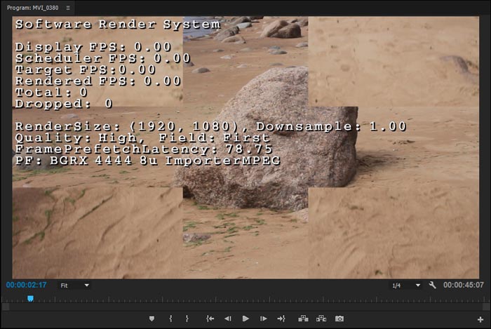
Task: Open the Button Editor plus icon
Action: click(x=480, y=319)
